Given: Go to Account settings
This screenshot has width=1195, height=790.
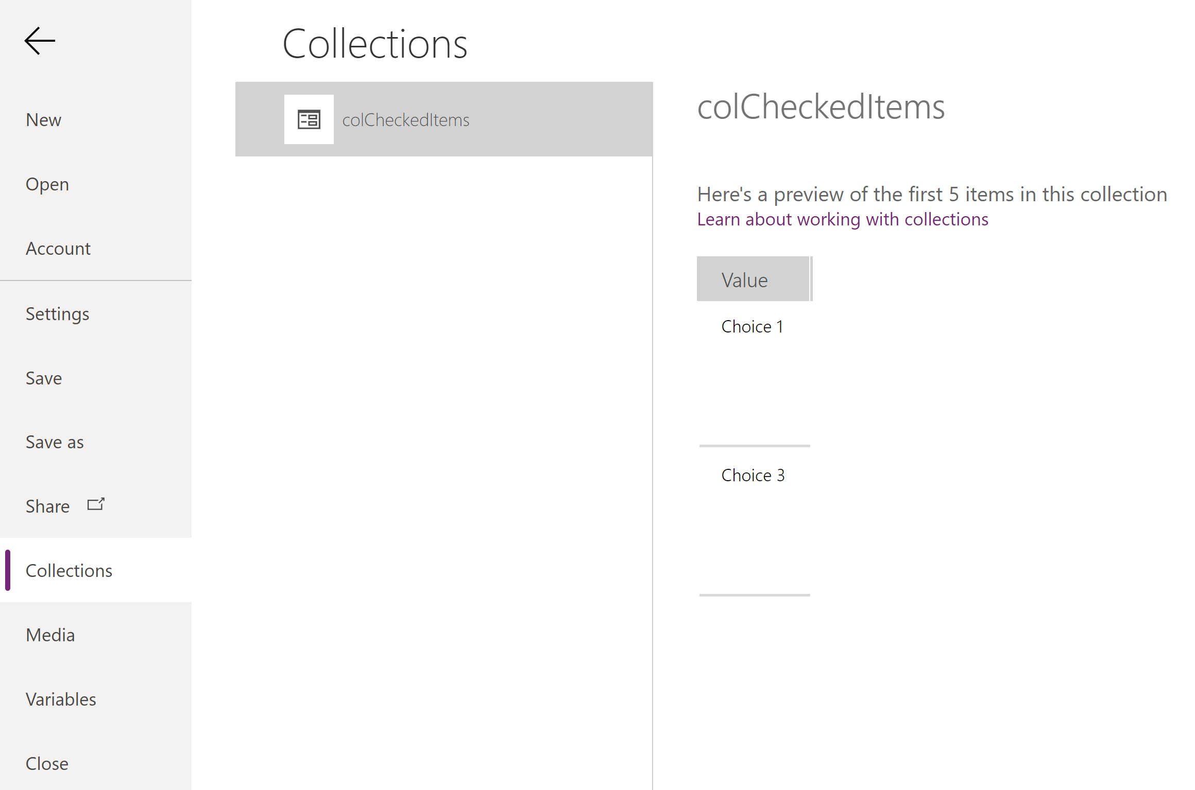Looking at the screenshot, I should pyautogui.click(x=58, y=248).
